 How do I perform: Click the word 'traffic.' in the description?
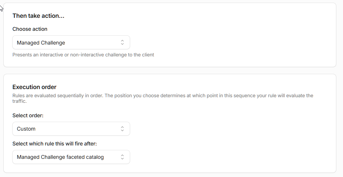[20, 101]
